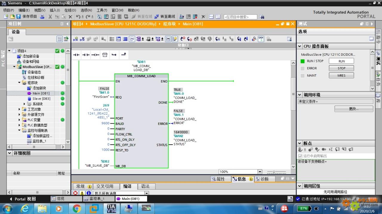Click the Delete network icon

point(82,39)
